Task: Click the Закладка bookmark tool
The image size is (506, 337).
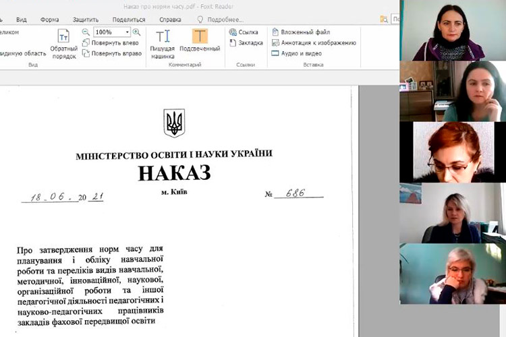Action: [x=246, y=43]
